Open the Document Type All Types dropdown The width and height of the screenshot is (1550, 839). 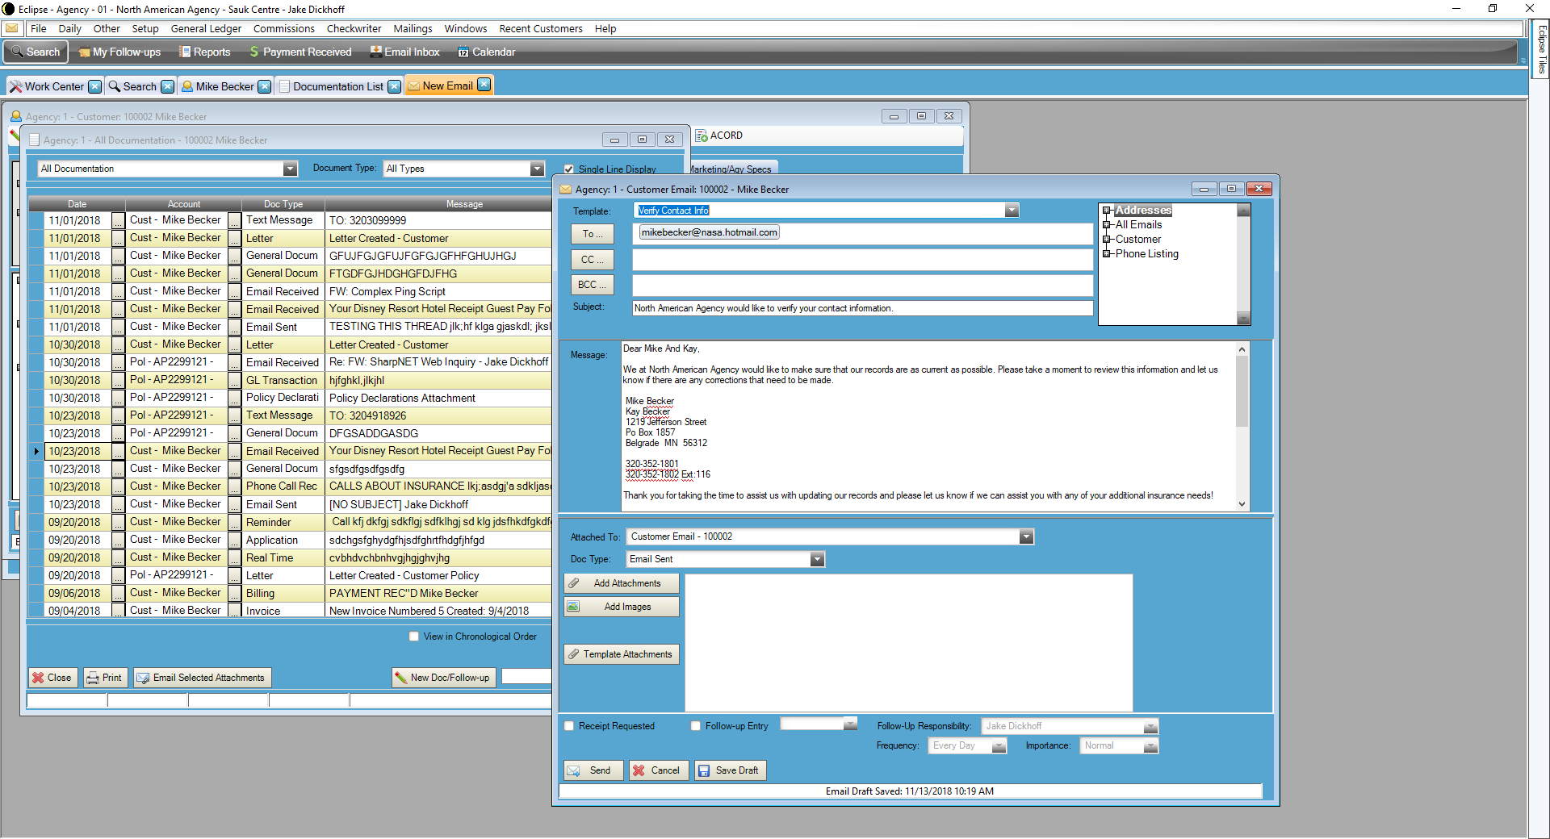pyautogui.click(x=537, y=168)
